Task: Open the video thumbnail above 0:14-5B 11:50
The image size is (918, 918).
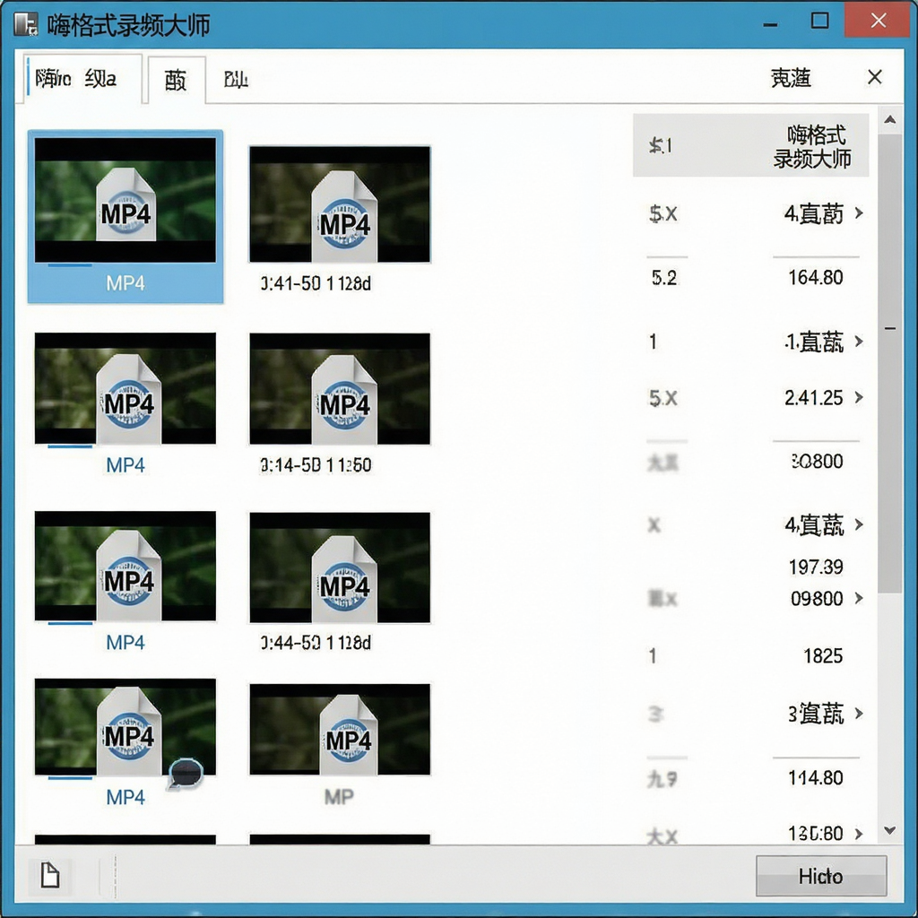Action: 340,389
